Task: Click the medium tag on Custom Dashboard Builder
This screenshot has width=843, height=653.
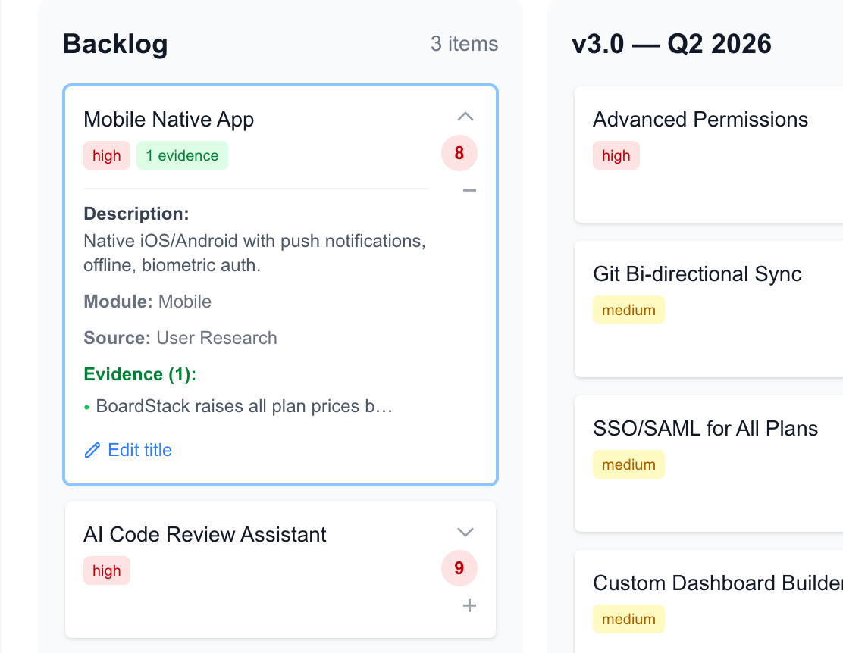Action: (628, 619)
